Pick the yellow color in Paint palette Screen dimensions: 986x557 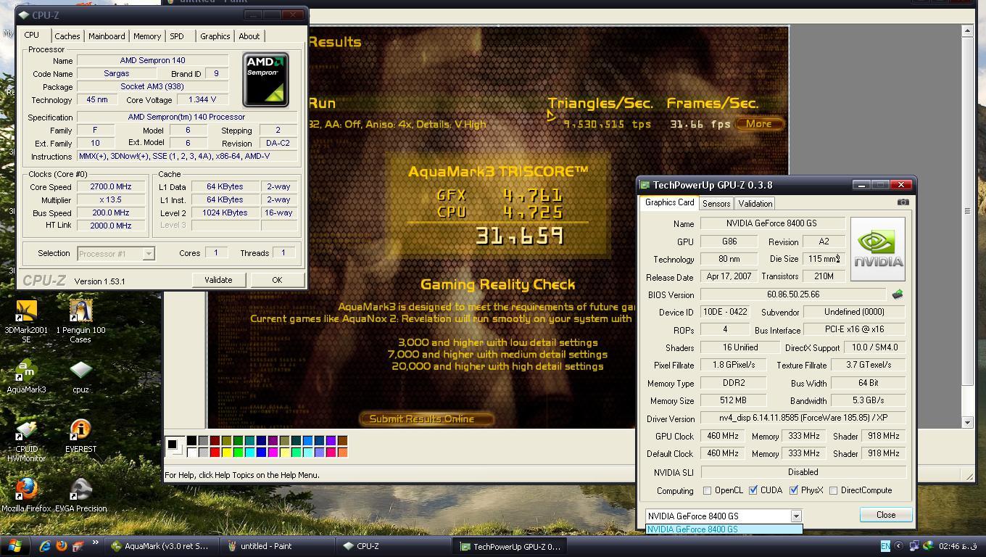pos(226,453)
